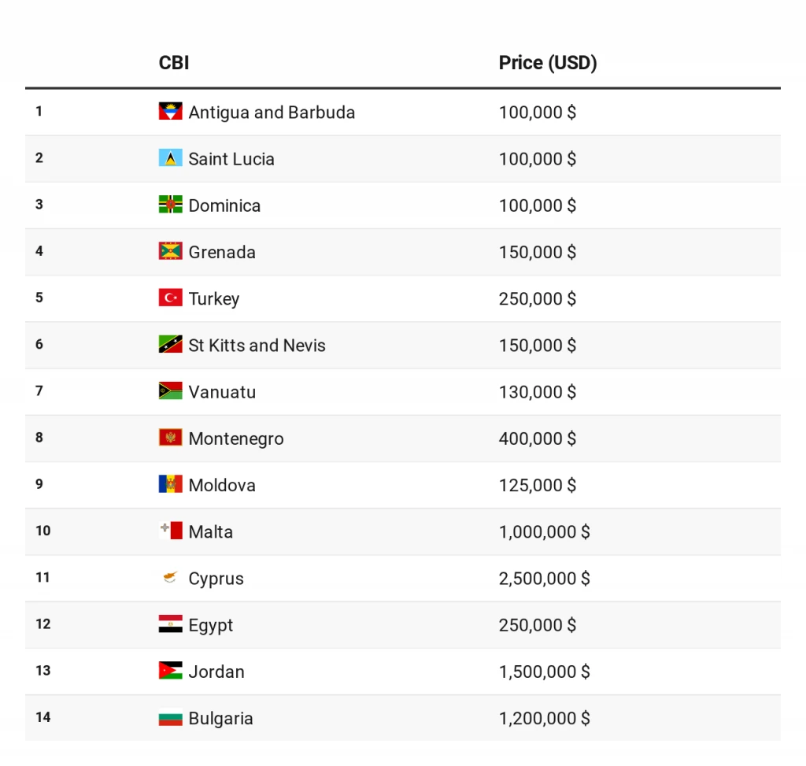Screen dimensions: 806x766
Task: Open the Bulgaria country name
Action: 220,718
